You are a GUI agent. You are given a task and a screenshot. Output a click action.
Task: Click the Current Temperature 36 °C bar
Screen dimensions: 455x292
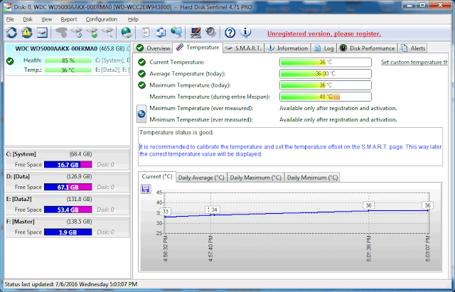click(326, 62)
